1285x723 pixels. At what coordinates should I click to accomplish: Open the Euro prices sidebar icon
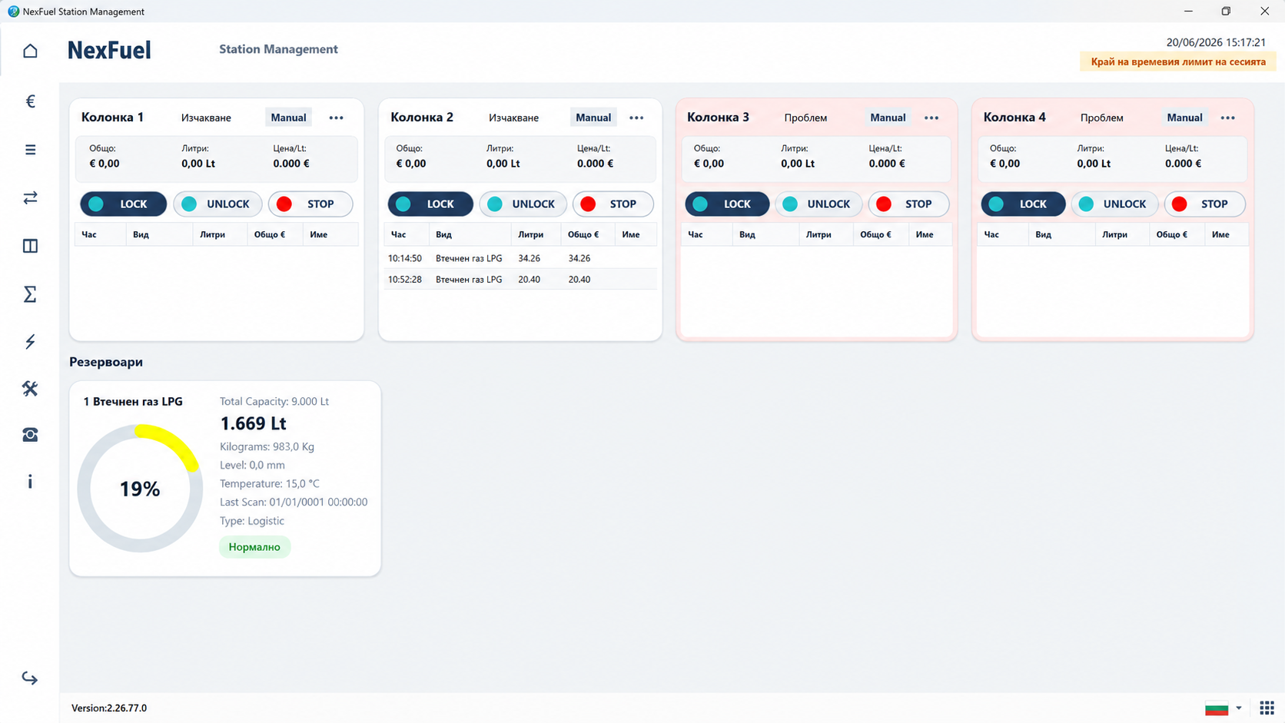pos(30,101)
